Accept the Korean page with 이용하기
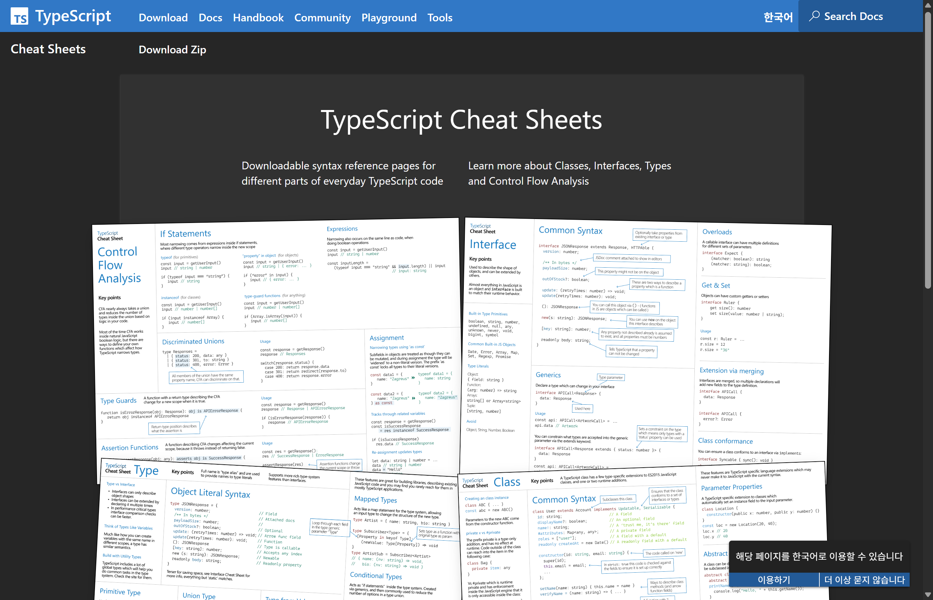This screenshot has height=600, width=933. (774, 580)
